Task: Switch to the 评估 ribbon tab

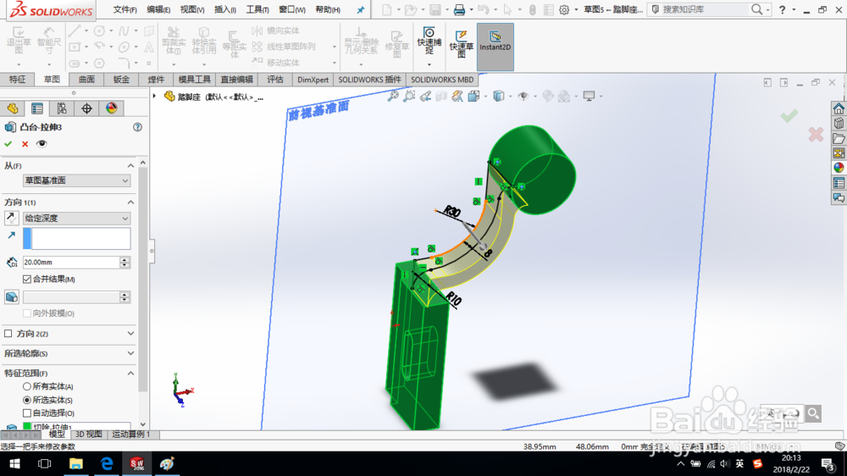Action: 275,80
